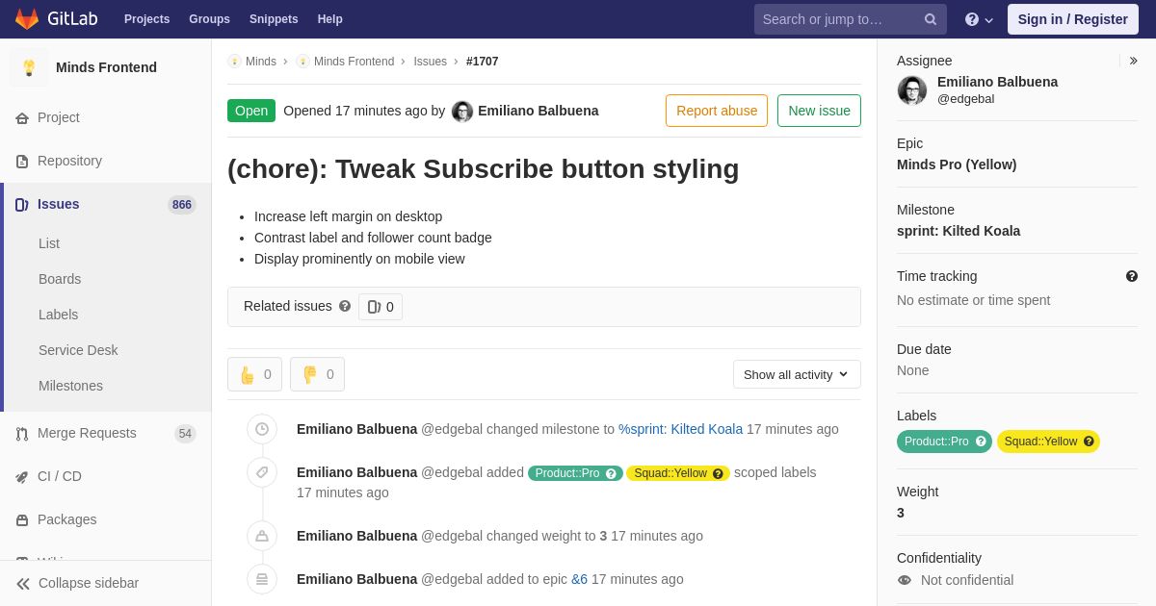Click the sprint: Kilted Koala milestone in the sidebar
This screenshot has height=606, width=1156.
coord(959,231)
